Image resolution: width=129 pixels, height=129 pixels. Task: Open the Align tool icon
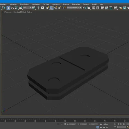tap(89, 8)
